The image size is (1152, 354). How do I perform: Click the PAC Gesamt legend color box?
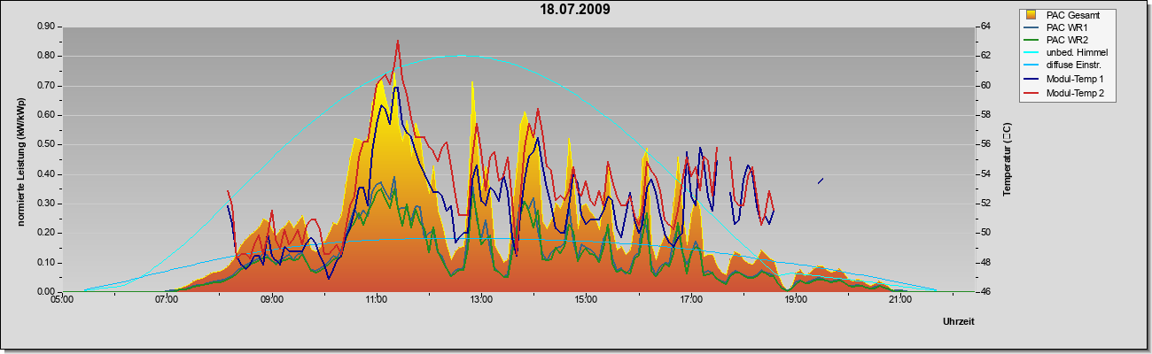pos(1031,14)
